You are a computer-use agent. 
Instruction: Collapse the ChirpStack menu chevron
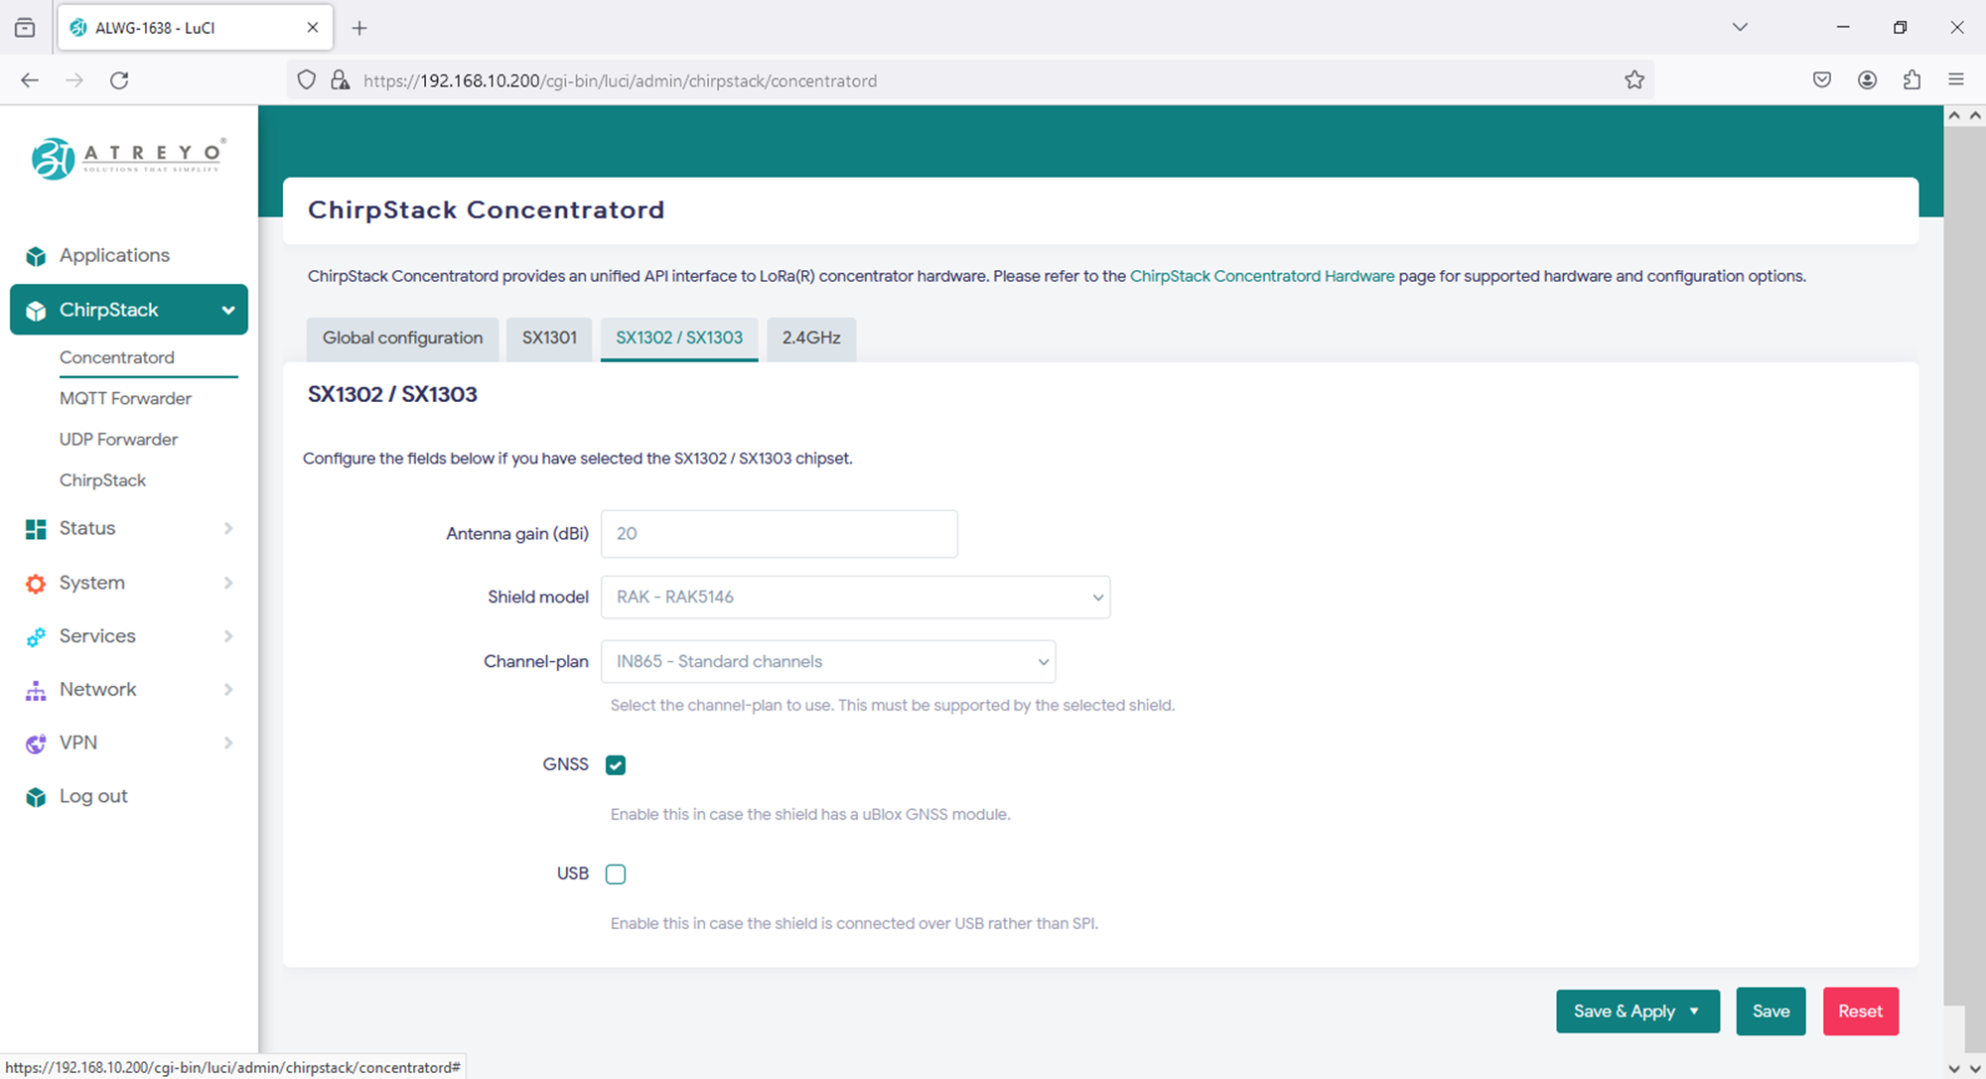pyautogui.click(x=228, y=311)
